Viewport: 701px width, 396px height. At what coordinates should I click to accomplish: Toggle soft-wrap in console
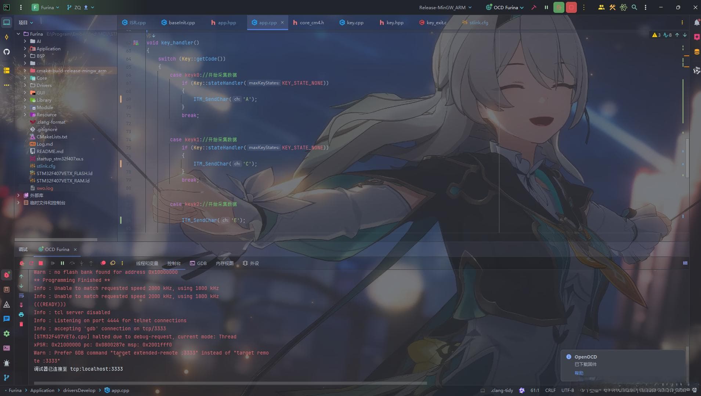pyautogui.click(x=21, y=295)
